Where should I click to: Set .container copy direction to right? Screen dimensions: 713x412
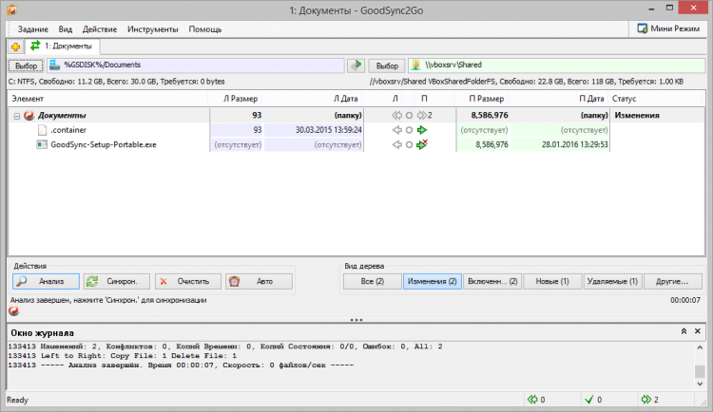point(422,130)
